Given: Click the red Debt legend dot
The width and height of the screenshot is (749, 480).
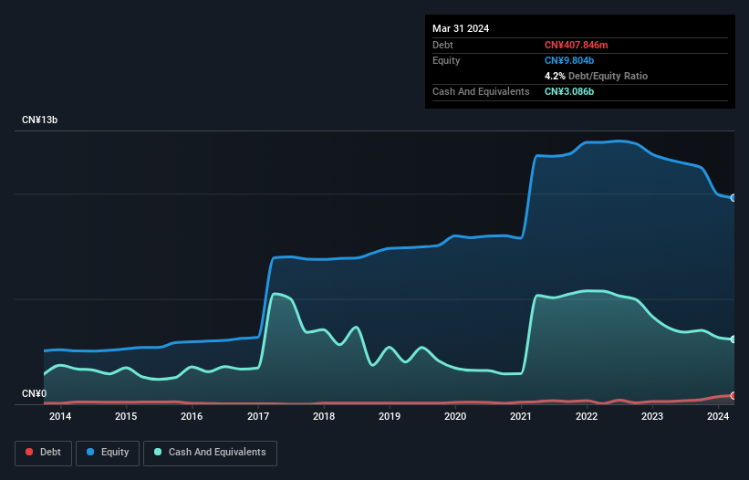Looking at the screenshot, I should pos(29,452).
